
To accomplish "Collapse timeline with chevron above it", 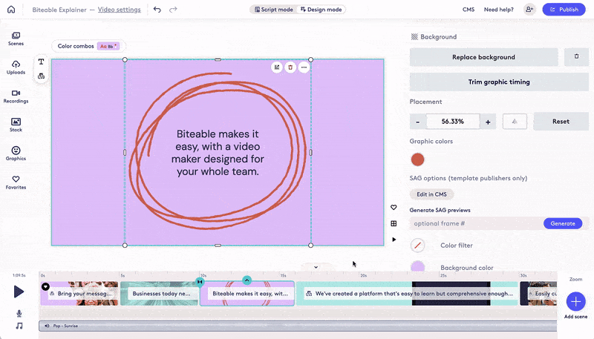I will tap(316, 267).
